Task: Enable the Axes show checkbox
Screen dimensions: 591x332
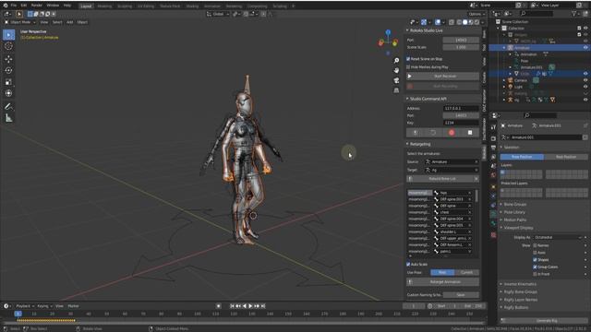Action: pos(535,253)
